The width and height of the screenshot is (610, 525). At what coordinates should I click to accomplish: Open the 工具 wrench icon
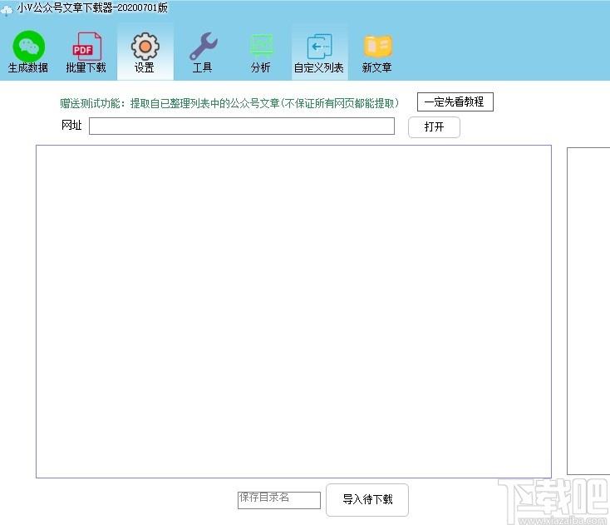click(203, 47)
